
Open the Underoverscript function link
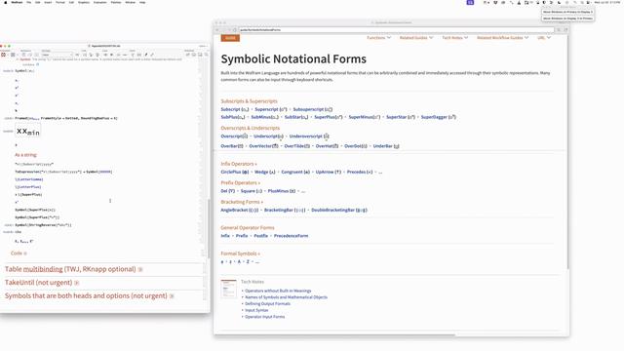tap(309, 136)
